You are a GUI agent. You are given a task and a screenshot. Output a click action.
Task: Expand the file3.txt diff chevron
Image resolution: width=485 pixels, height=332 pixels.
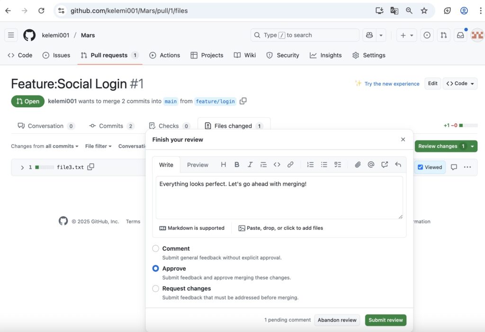(x=22, y=167)
